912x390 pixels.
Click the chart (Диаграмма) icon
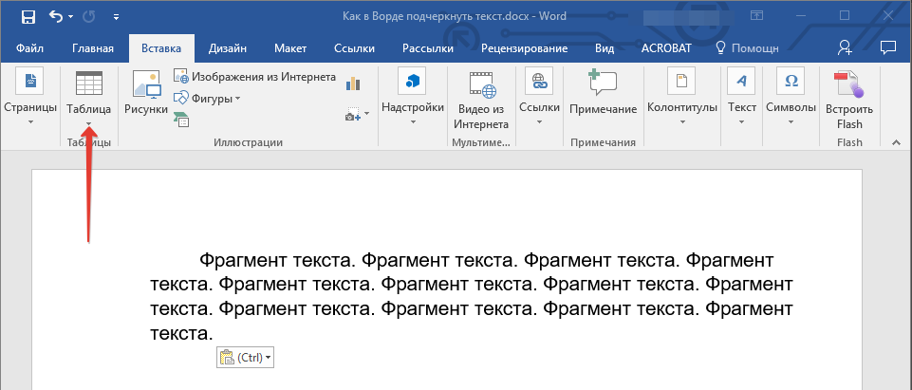pyautogui.click(x=354, y=84)
